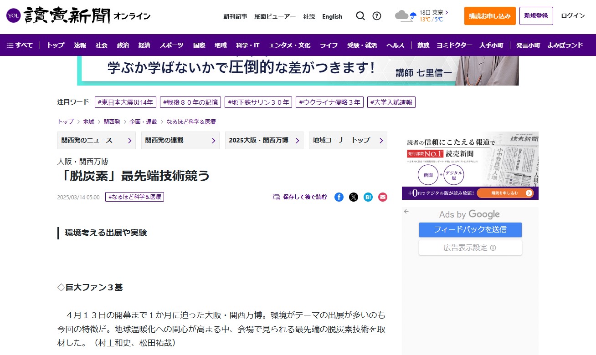Open the #東日本大震災14年 trending tag
The image size is (596, 355).
coord(126,102)
